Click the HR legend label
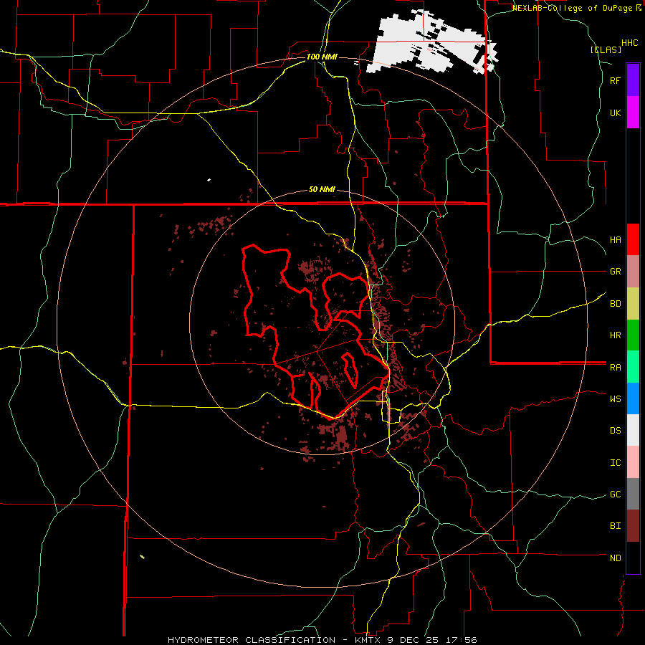The height and width of the screenshot is (645, 645). (615, 335)
